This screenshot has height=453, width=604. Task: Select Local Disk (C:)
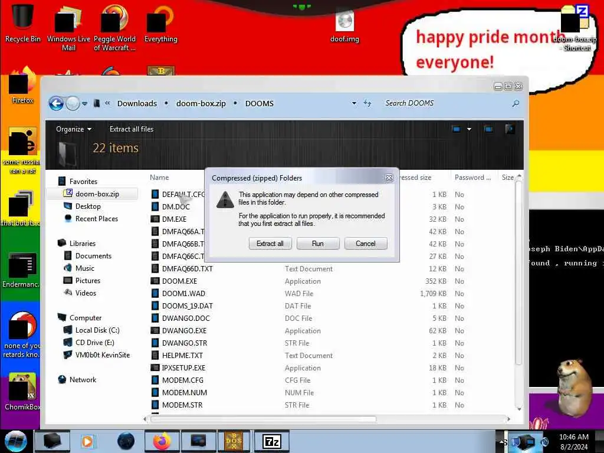[97, 330]
